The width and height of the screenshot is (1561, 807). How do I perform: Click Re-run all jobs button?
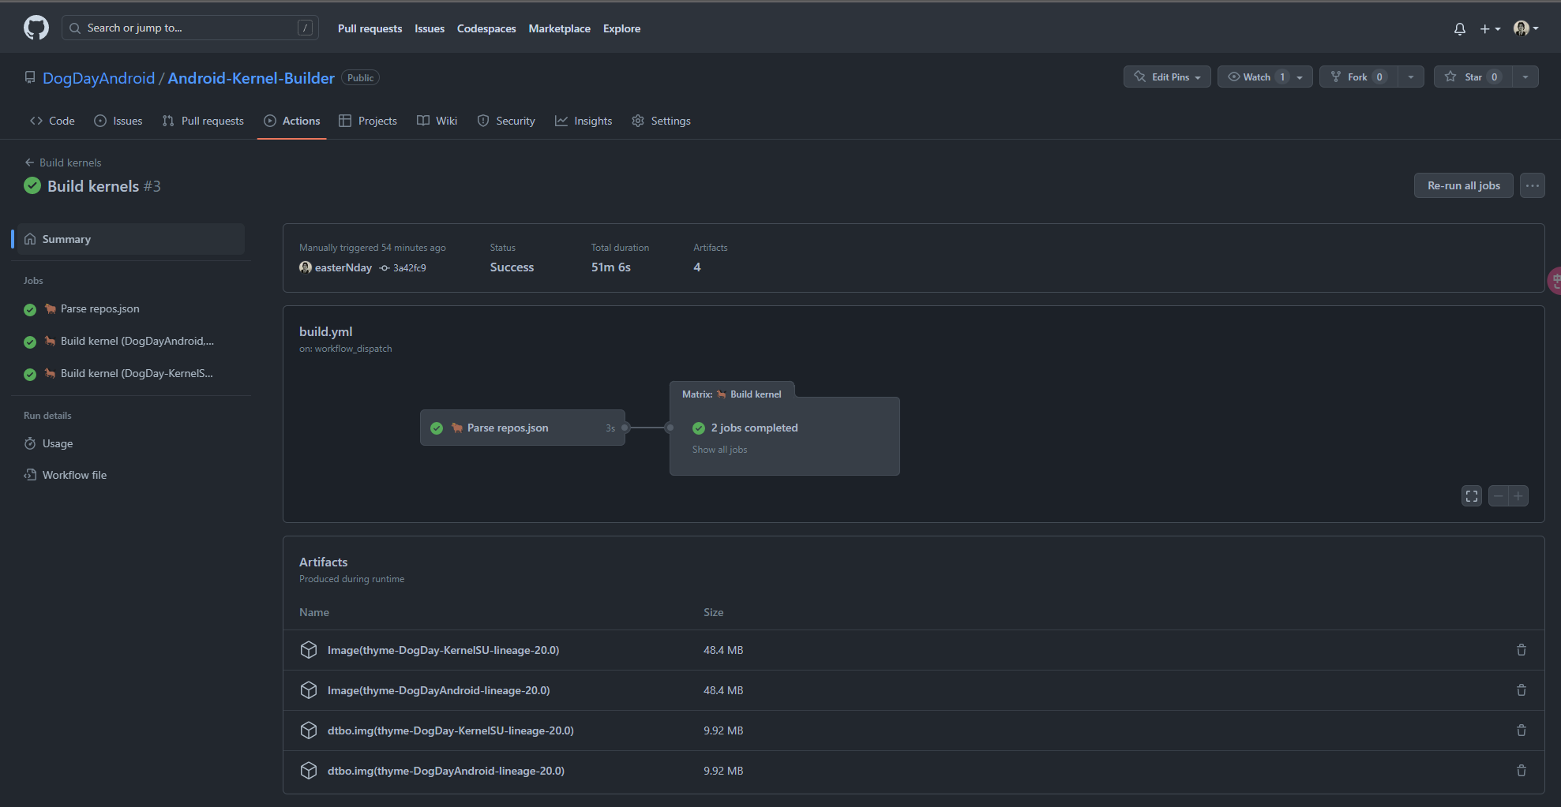coord(1463,185)
